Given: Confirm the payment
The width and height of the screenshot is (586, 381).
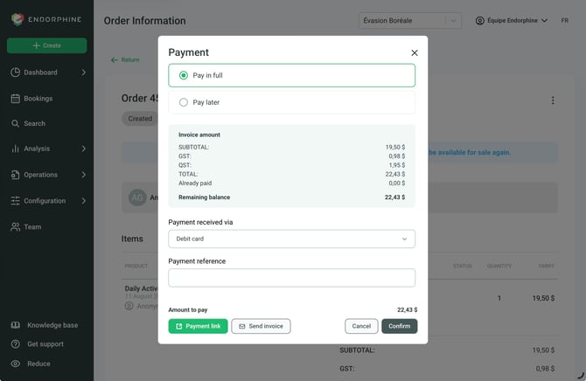Looking at the screenshot, I should tap(400, 326).
